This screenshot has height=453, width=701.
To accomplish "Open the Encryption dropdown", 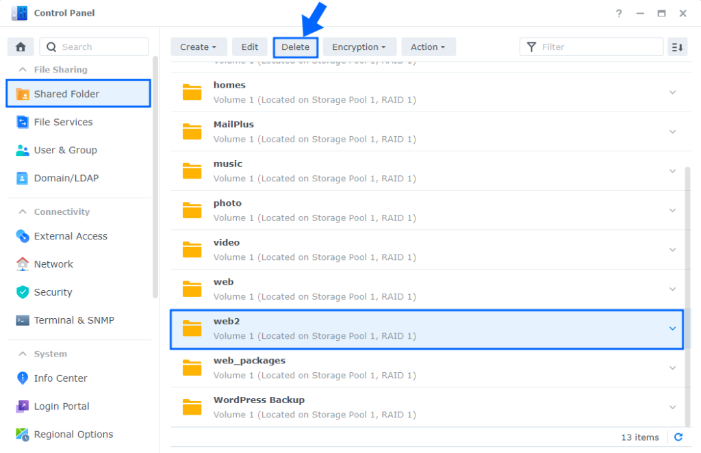I will pos(359,47).
